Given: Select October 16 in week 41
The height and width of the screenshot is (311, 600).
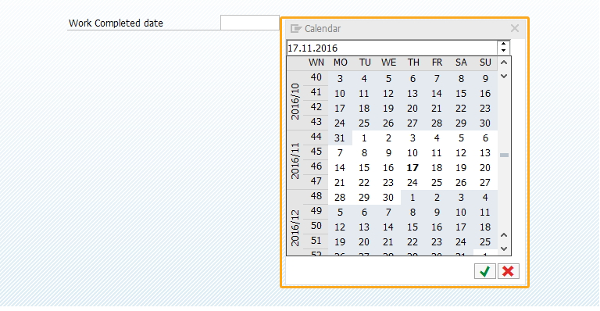Looking at the screenshot, I should pyautogui.click(x=485, y=94).
